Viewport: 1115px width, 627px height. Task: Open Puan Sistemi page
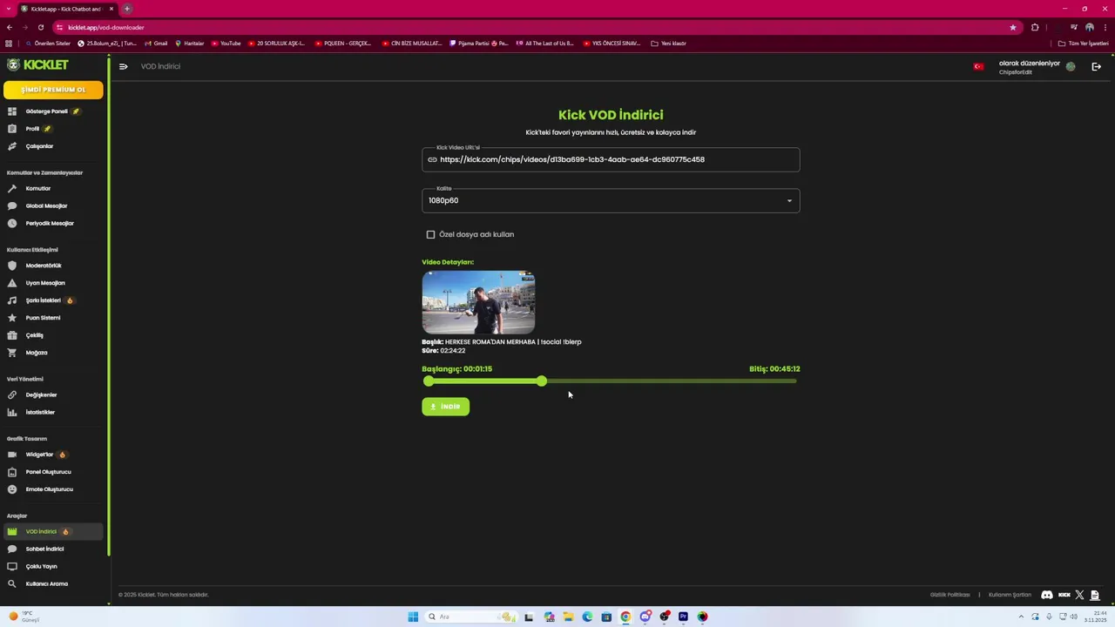52,318
